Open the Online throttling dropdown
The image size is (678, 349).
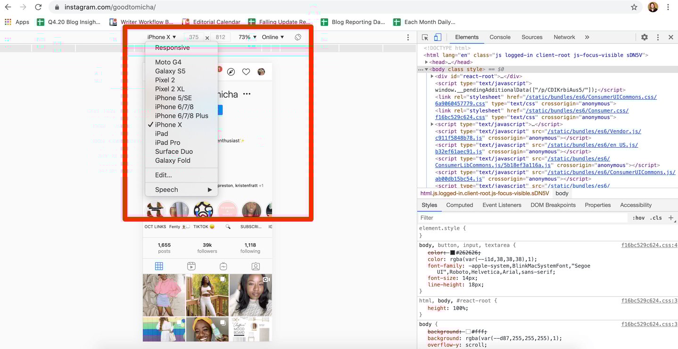273,37
